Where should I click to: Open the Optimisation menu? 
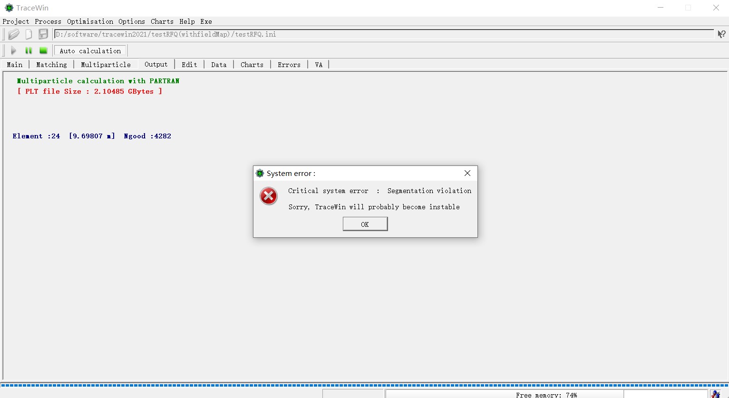(x=90, y=21)
